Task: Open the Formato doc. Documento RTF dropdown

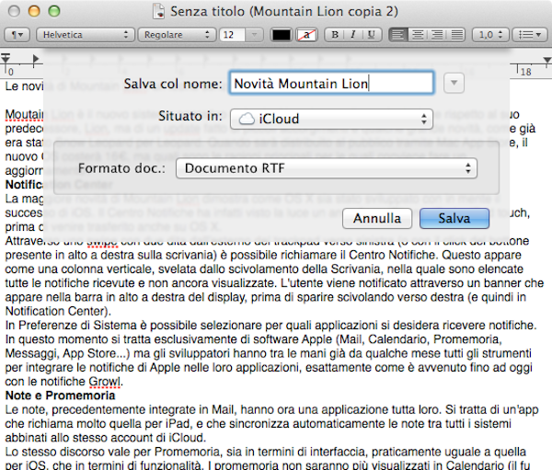Action: (327, 168)
